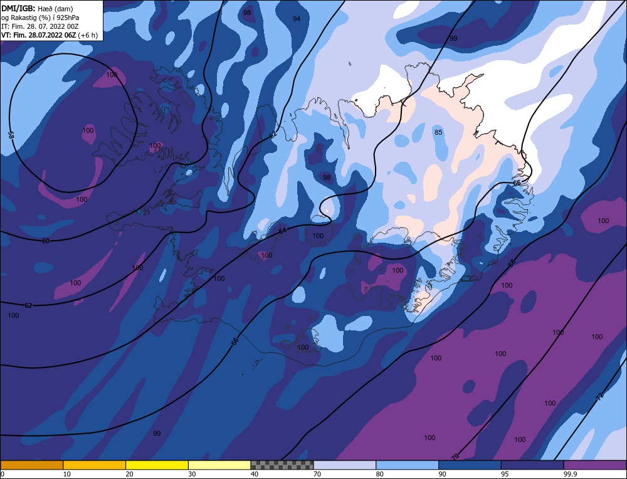Click the '72' contour label
This screenshot has width=627, height=479.
coord(599,397)
